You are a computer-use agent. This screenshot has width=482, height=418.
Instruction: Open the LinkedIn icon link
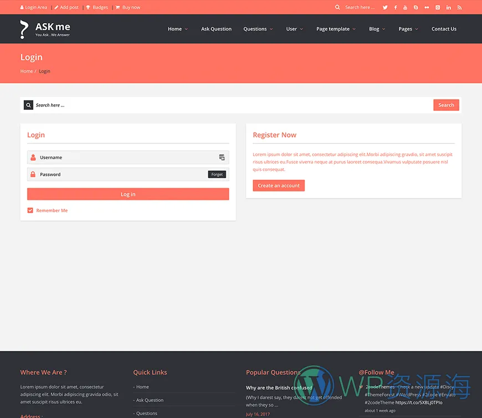448,7
